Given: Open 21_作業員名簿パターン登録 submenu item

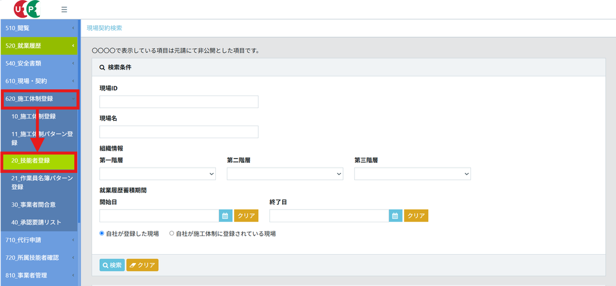Looking at the screenshot, I should point(39,183).
